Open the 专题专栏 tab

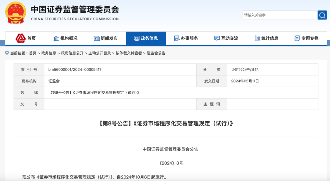point(307,38)
